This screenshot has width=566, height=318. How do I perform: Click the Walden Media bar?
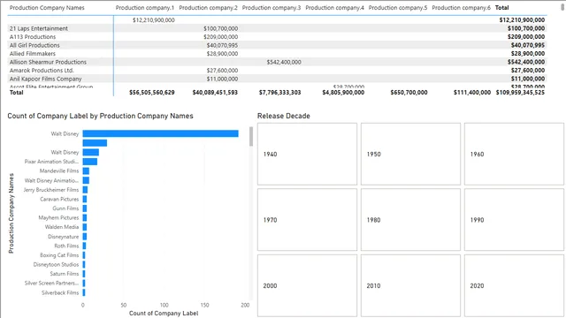click(x=85, y=227)
